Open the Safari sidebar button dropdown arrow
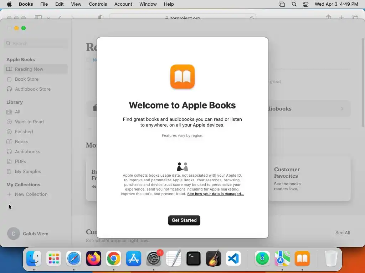 click(x=48, y=18)
